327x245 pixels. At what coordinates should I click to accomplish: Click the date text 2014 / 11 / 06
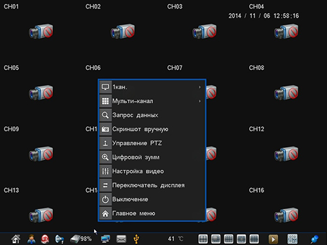click(x=249, y=16)
